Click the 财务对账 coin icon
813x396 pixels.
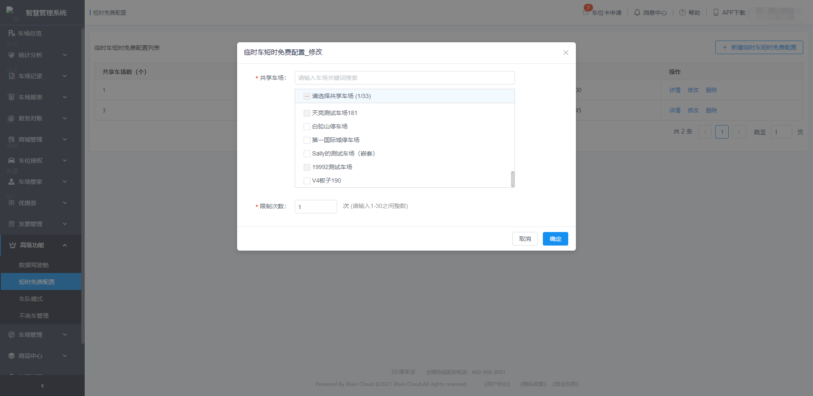click(x=11, y=118)
